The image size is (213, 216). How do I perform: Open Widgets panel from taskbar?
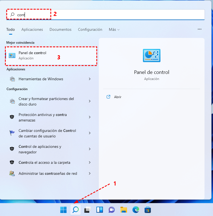tap(99, 210)
